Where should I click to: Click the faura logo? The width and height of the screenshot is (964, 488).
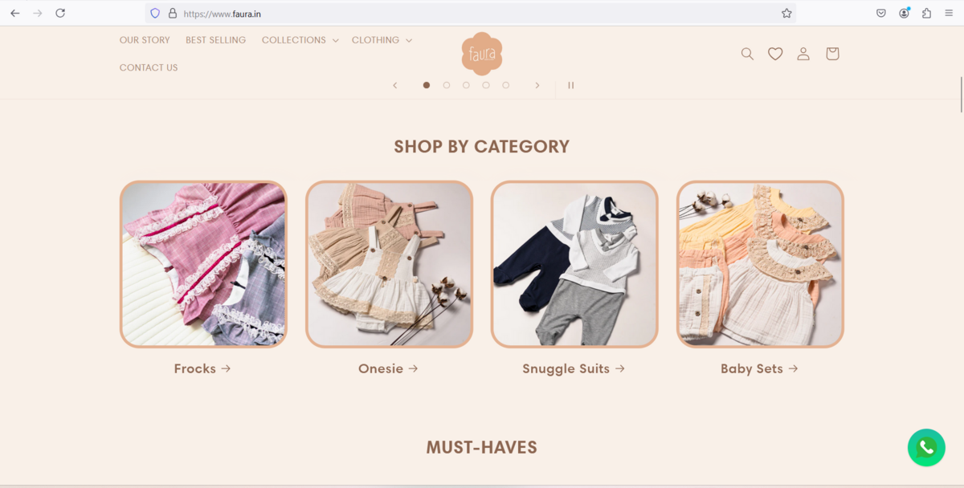[x=482, y=54]
